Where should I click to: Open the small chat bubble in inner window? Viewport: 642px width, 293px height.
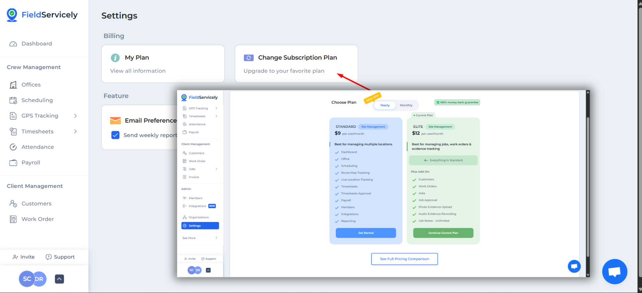574,266
